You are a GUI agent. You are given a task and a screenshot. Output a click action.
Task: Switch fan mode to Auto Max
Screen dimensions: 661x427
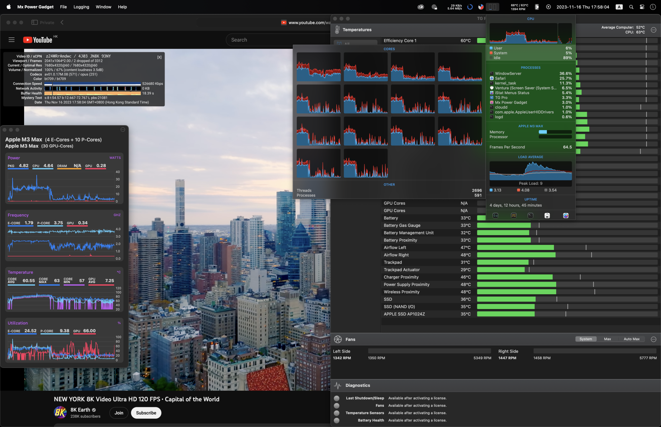click(632, 339)
